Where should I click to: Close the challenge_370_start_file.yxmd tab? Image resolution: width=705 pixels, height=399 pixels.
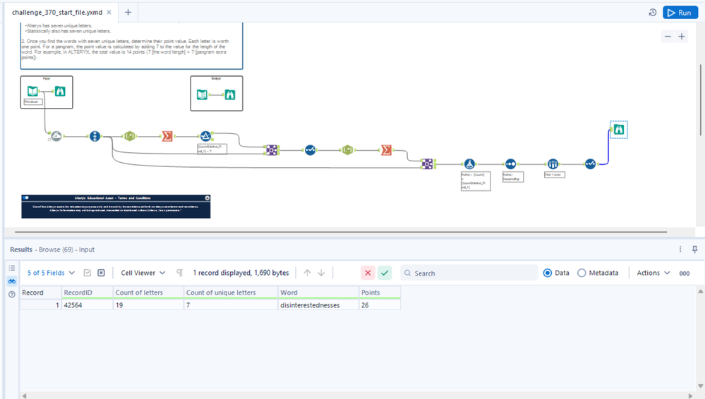coord(109,13)
